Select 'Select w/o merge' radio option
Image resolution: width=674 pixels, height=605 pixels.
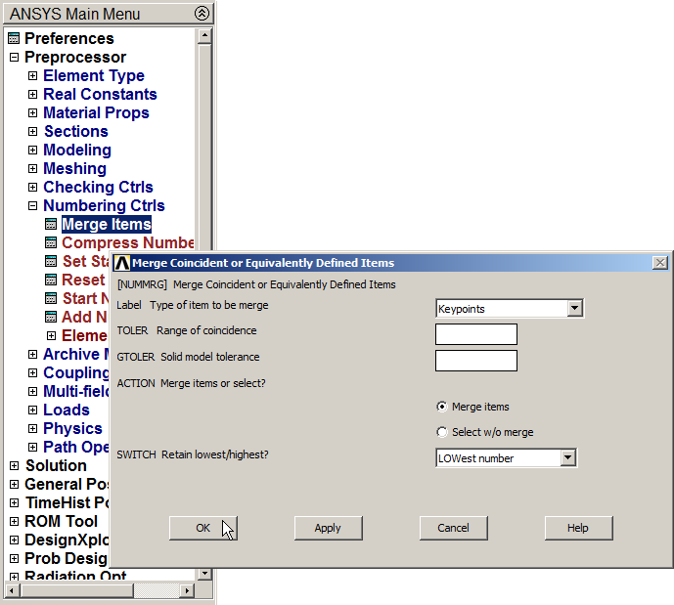click(x=442, y=432)
